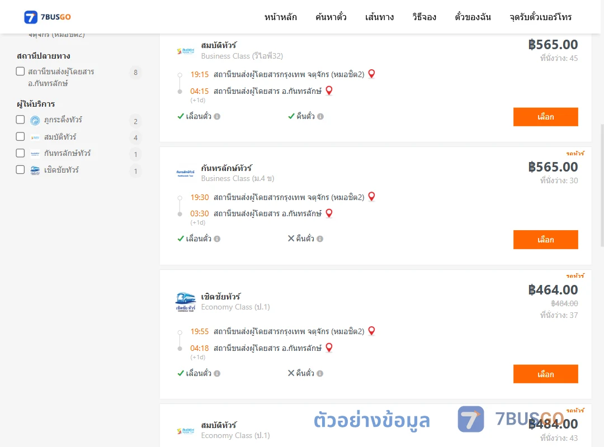This screenshot has height=447, width=604.
Task: Click the Economy Class (ป.1) label of เชิดชัยทัวร์
Action: pos(235,307)
